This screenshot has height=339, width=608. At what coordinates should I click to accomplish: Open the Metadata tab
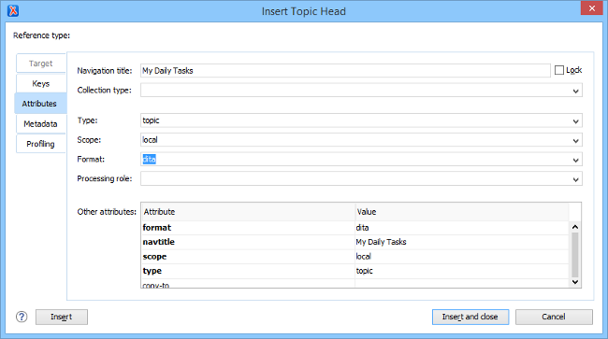41,124
